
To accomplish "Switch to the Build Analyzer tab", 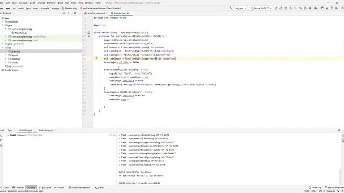I will click(x=46, y=130).
